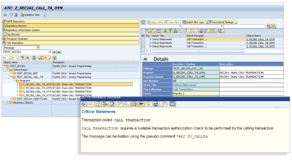The width and height of the screenshot is (292, 160).
Task: Click the back arrow in Performance Assistant toolbar
Action: [84, 104]
